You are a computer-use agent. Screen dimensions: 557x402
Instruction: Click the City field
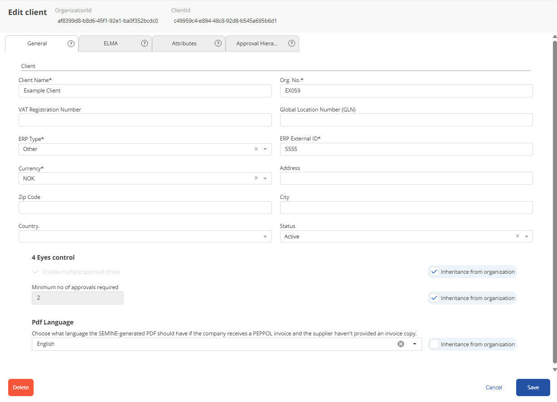(x=406, y=208)
